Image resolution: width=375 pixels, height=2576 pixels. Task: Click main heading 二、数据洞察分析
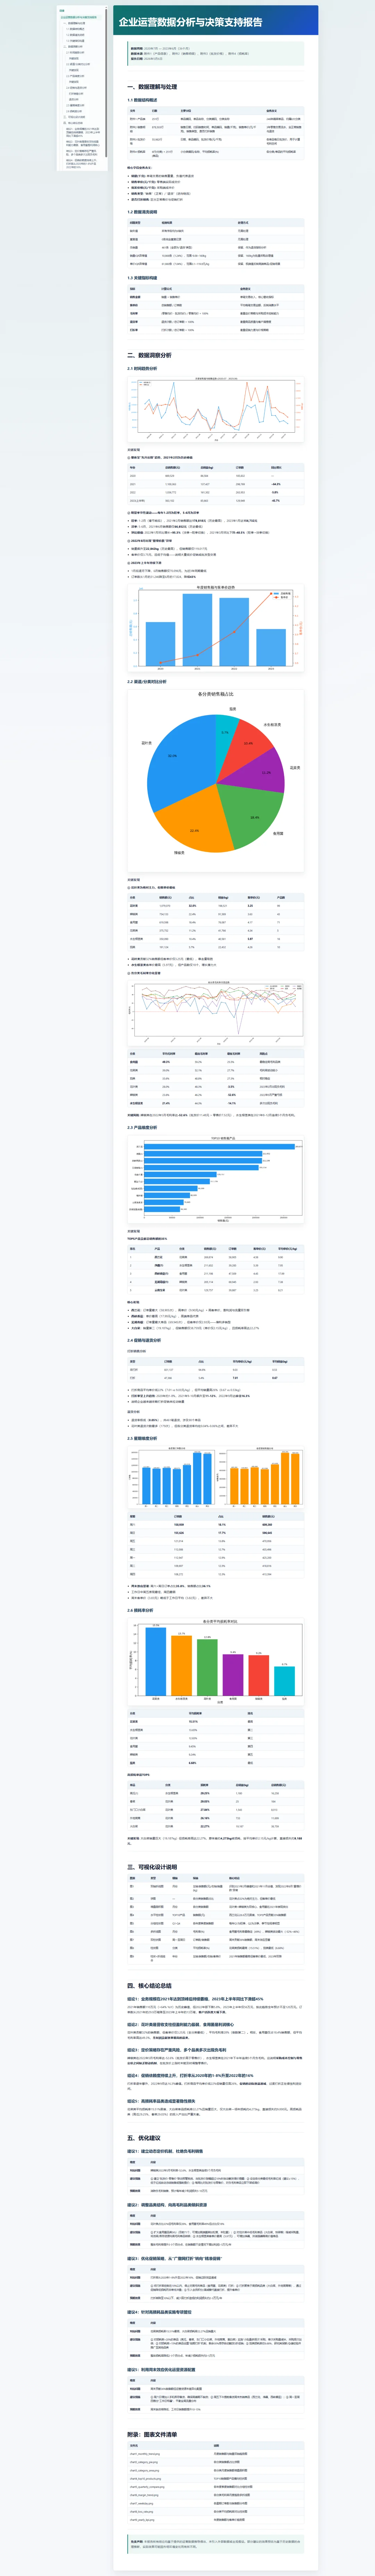(x=150, y=355)
